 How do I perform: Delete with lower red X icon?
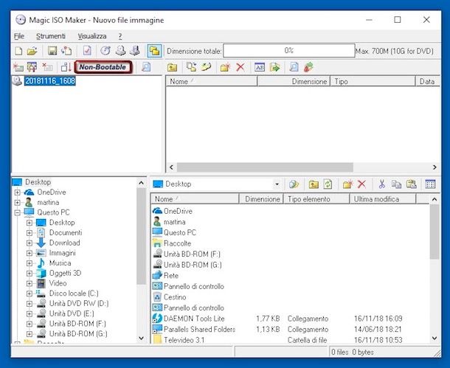pyautogui.click(x=362, y=184)
